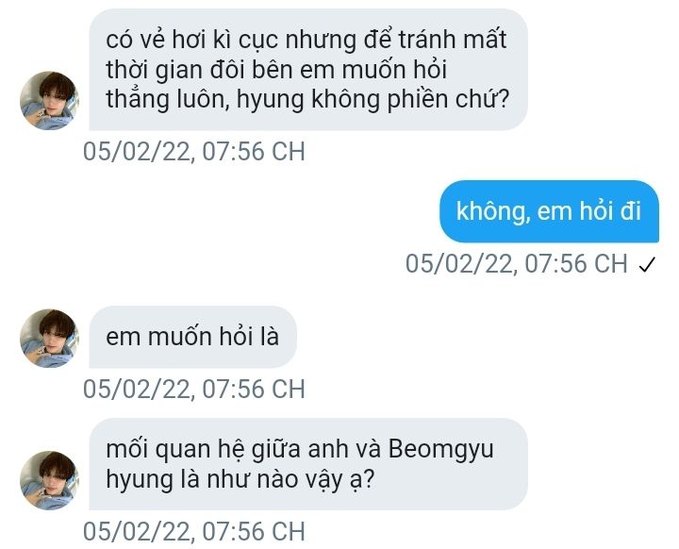The image size is (679, 549).
Task: Select message starting 'có vẻ hơi kì cục'
Action: coord(308,69)
